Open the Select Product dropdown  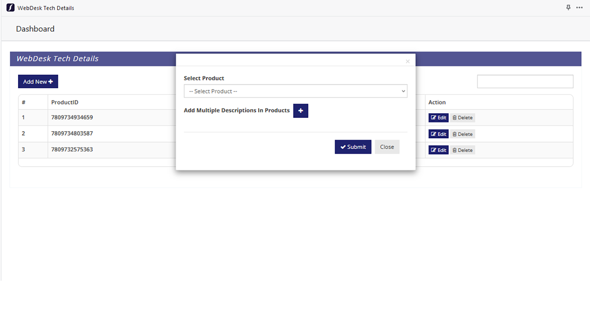click(295, 91)
